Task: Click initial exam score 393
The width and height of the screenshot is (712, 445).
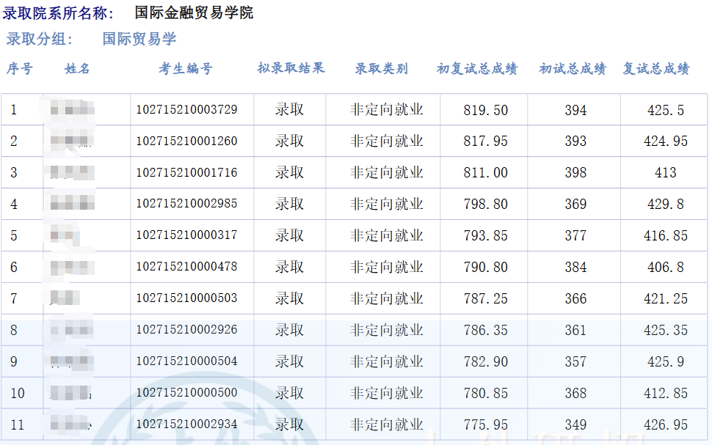Action: [575, 141]
